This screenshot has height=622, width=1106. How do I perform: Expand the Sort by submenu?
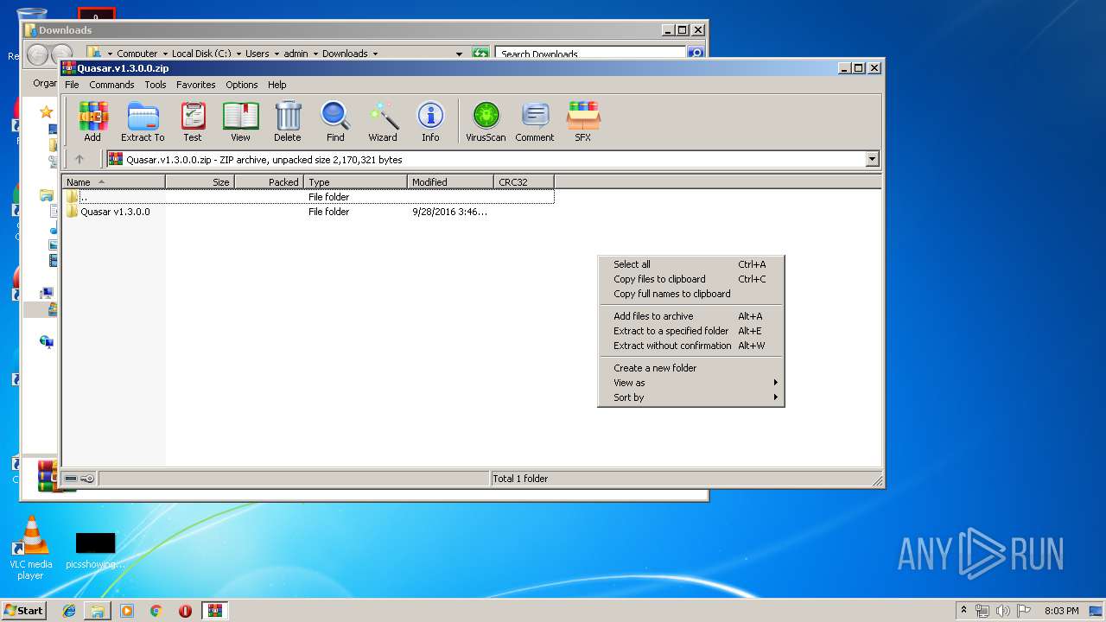coord(690,397)
